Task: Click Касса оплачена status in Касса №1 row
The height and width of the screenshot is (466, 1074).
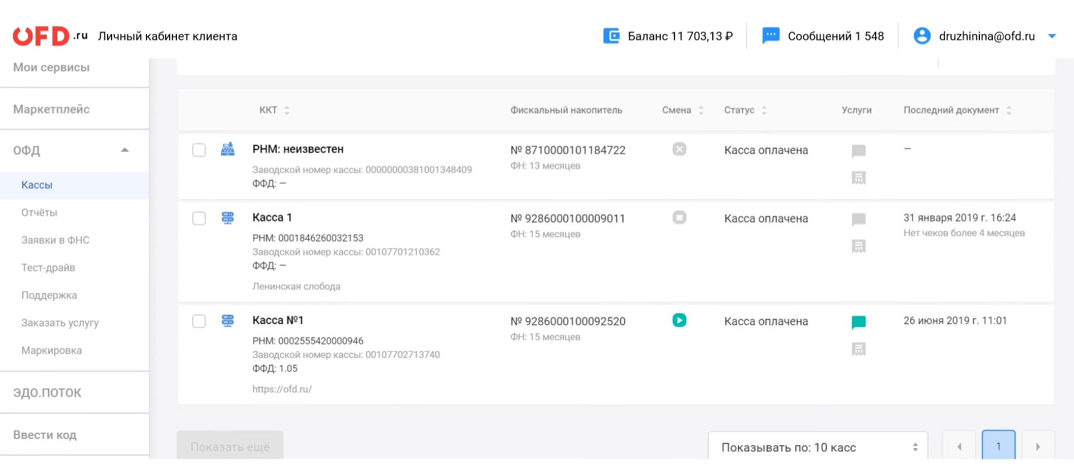Action: pos(766,321)
